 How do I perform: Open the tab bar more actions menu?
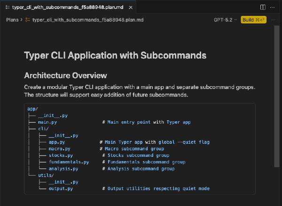273,7
